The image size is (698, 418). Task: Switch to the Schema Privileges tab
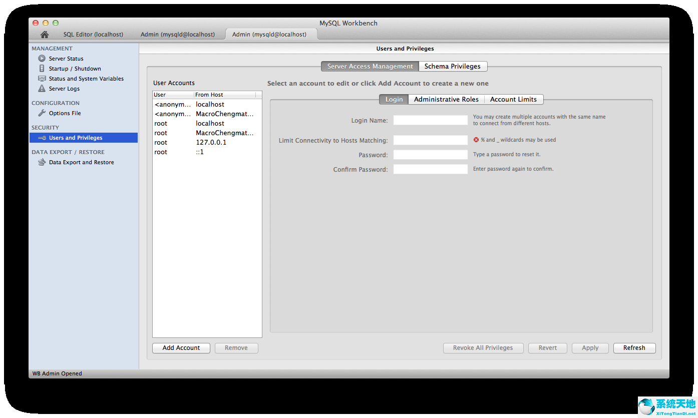(453, 66)
